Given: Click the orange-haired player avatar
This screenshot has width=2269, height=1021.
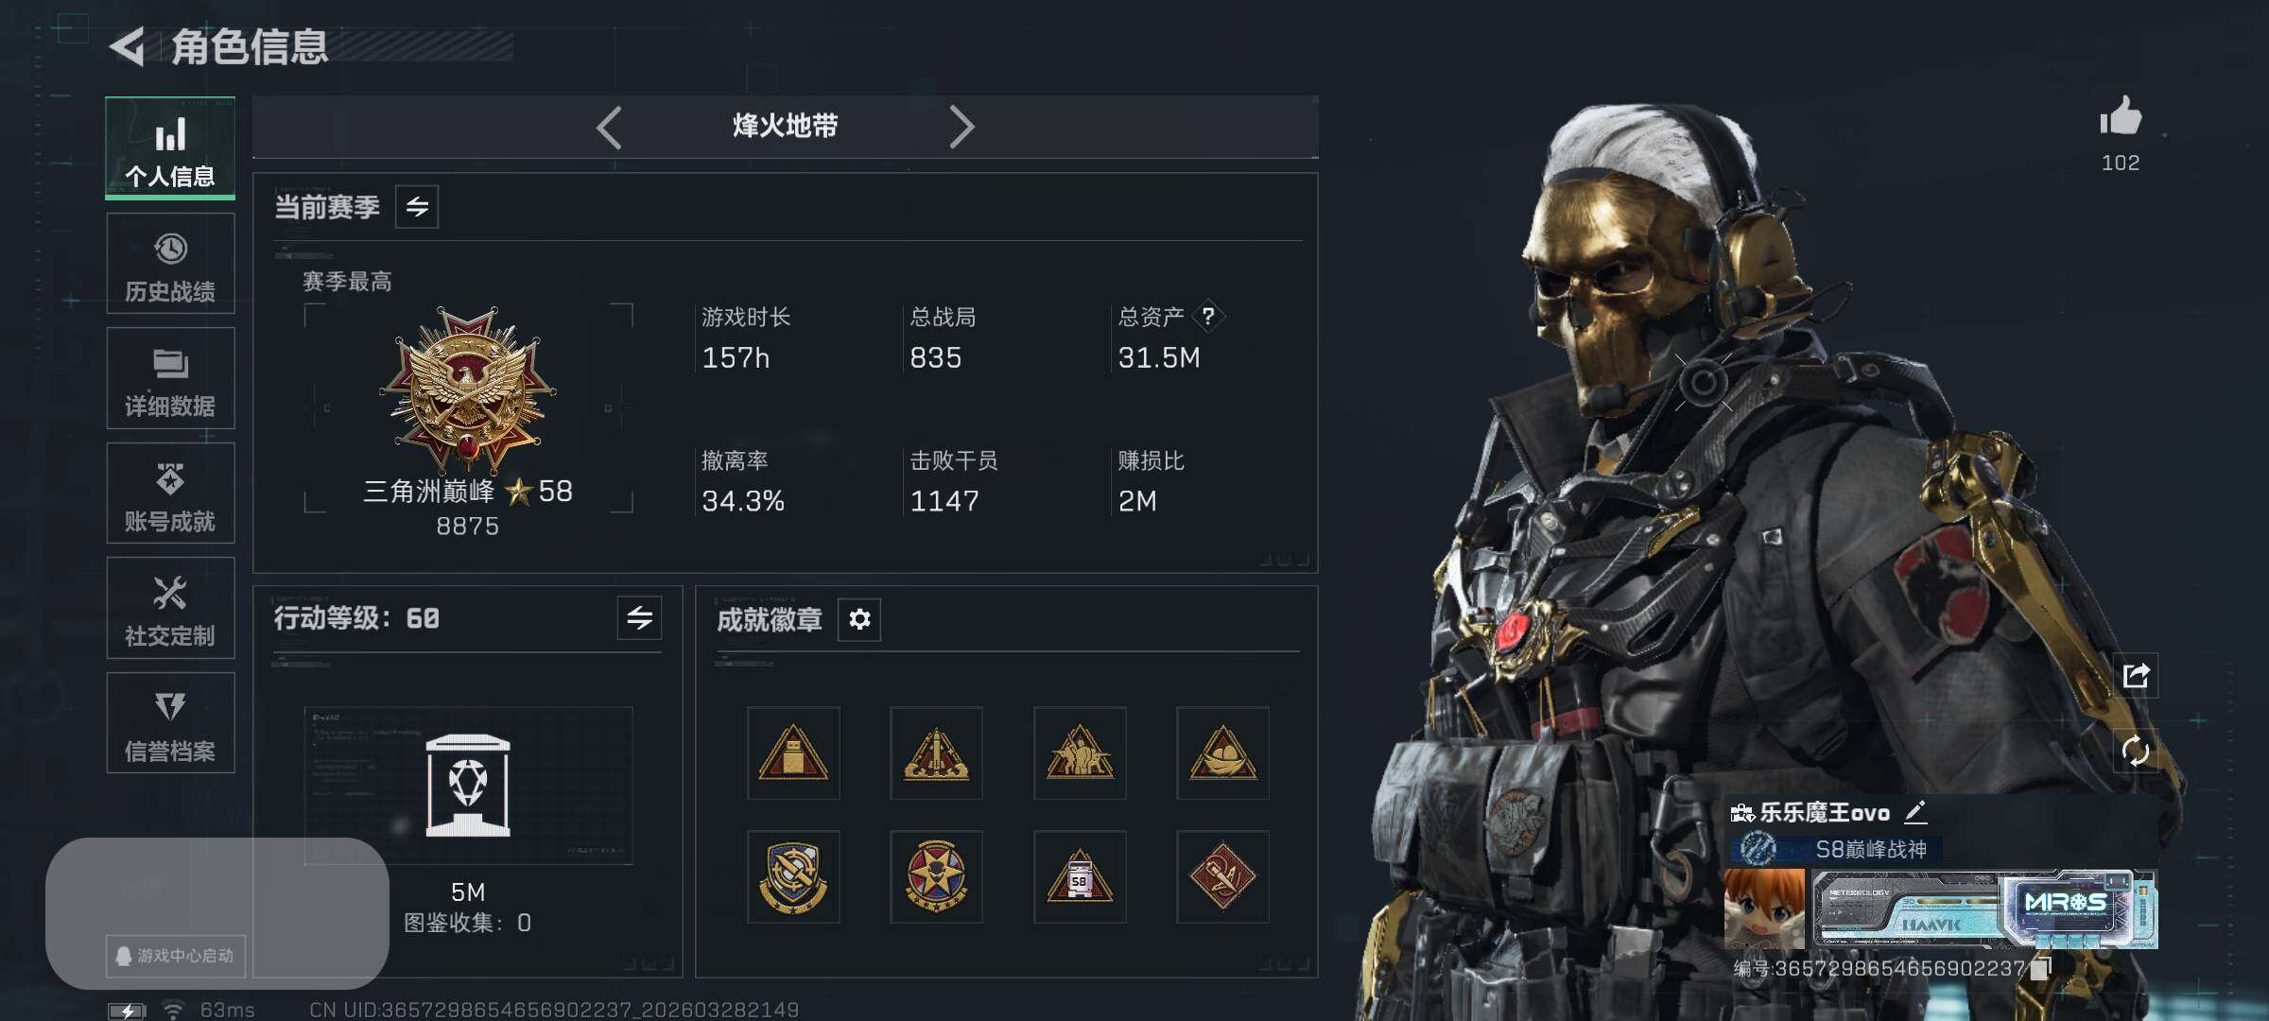Looking at the screenshot, I should tap(1764, 909).
